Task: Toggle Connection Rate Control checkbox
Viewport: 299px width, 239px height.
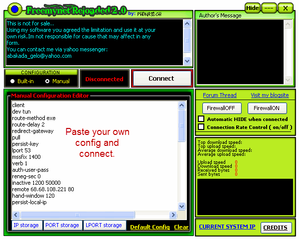Action: 201,127
